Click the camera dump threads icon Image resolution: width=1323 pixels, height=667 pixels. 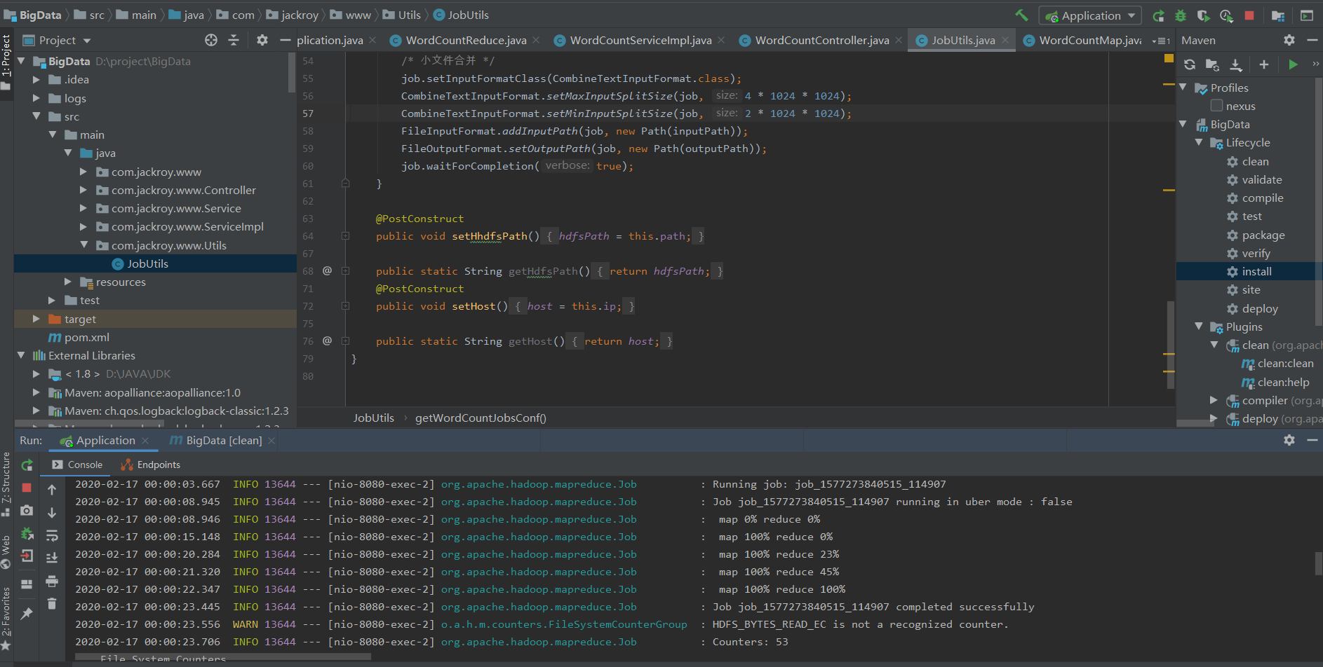click(27, 511)
